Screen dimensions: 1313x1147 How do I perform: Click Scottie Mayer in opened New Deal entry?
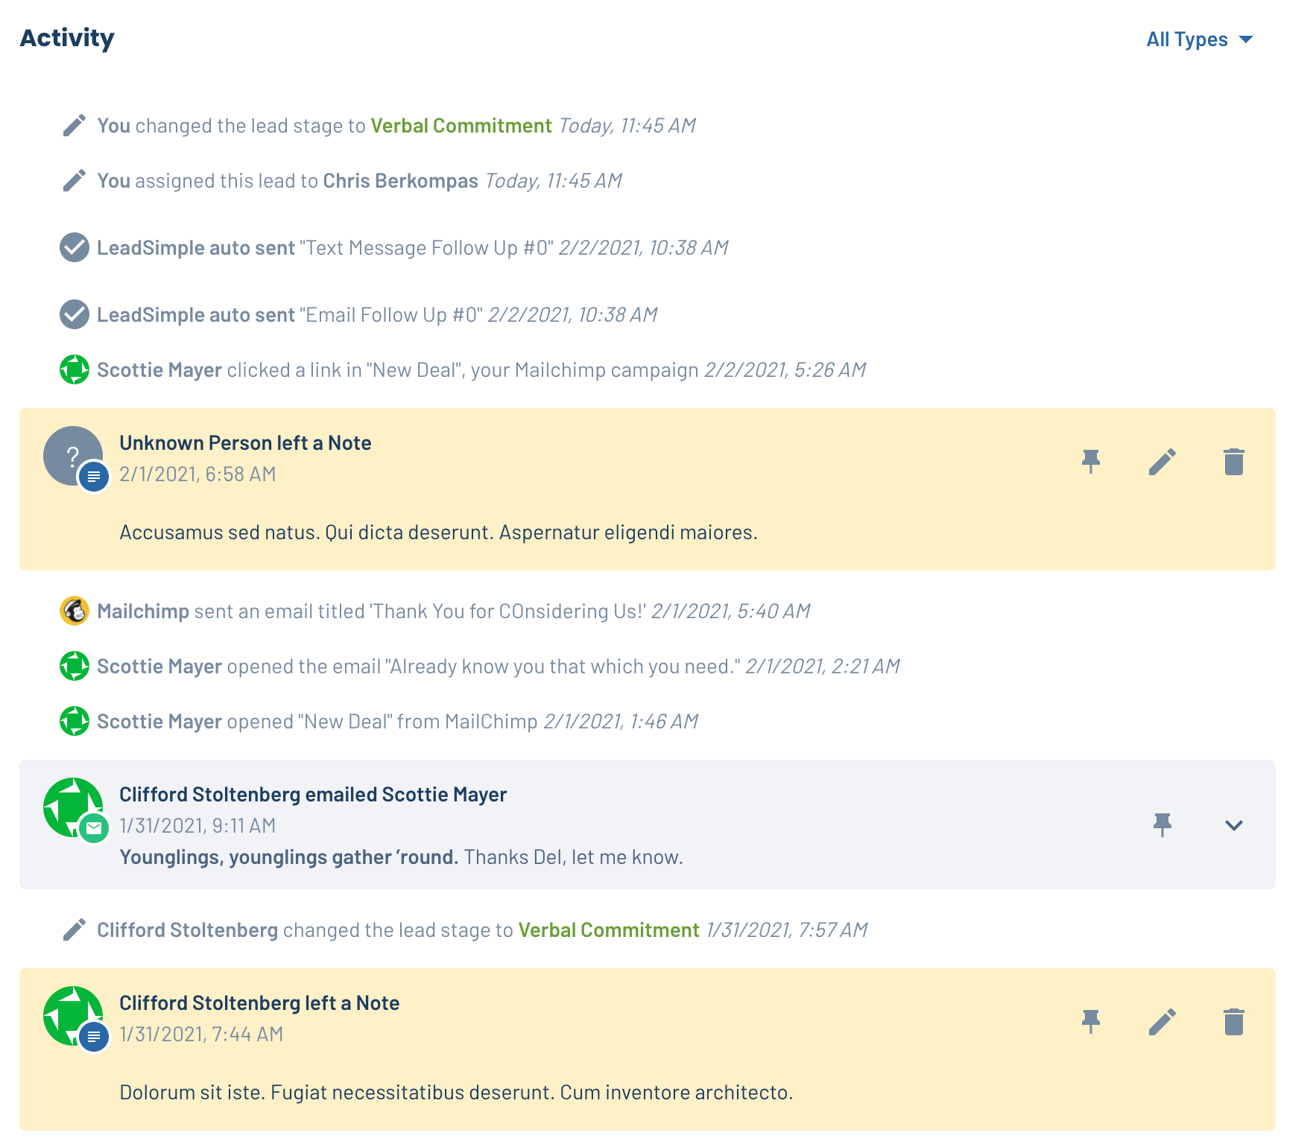[x=159, y=722]
